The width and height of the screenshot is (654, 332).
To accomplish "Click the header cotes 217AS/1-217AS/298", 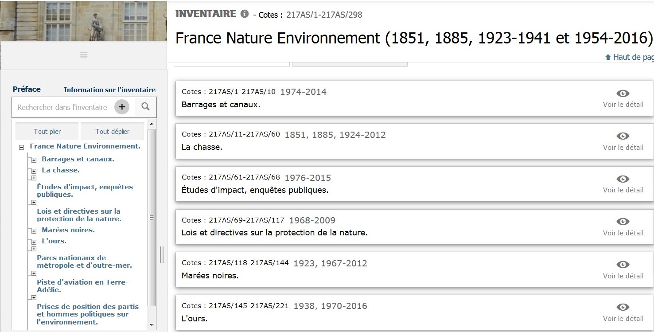I will pyautogui.click(x=324, y=15).
